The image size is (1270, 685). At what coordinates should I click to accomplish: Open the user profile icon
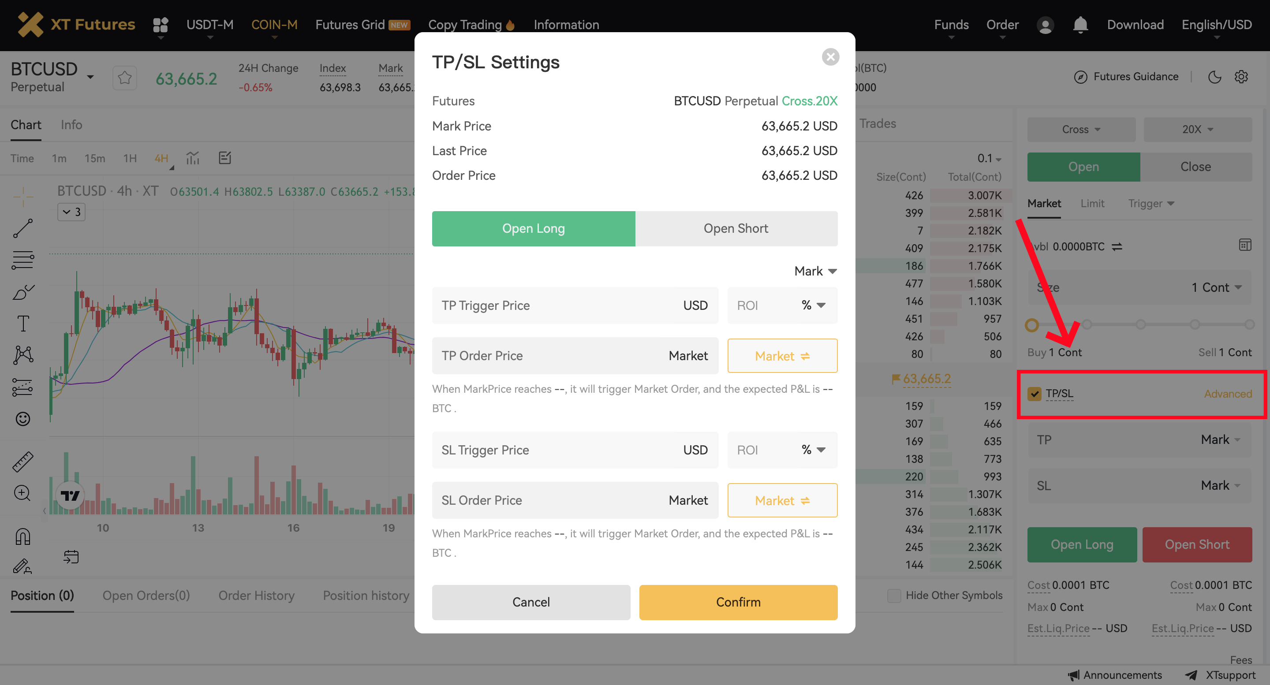(x=1045, y=25)
